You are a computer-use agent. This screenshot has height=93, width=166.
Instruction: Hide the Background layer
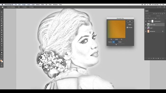(x=146, y=31)
